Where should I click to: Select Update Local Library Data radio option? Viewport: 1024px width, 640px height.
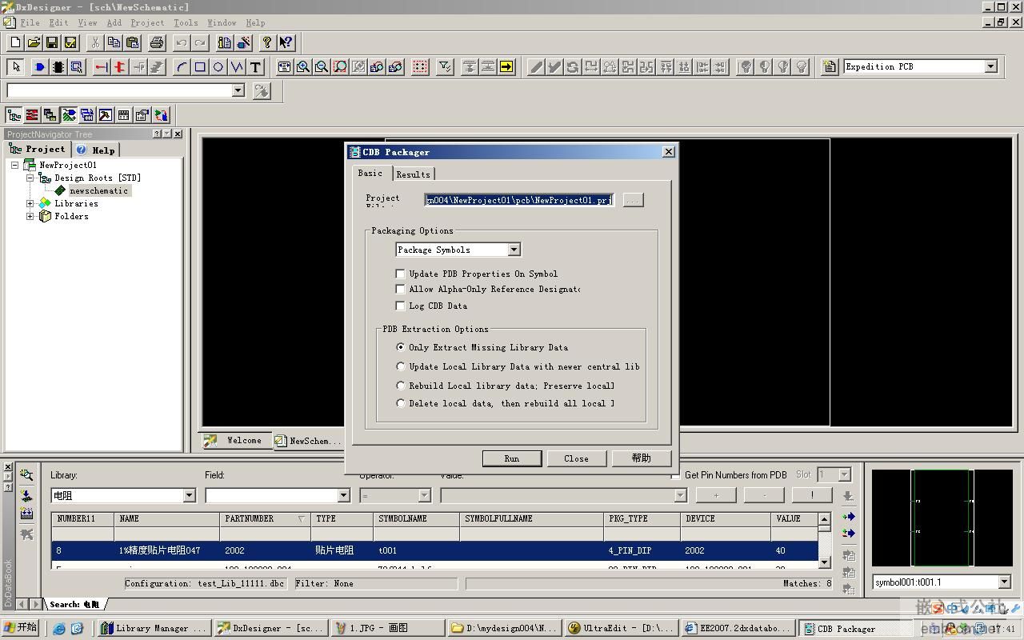401,366
